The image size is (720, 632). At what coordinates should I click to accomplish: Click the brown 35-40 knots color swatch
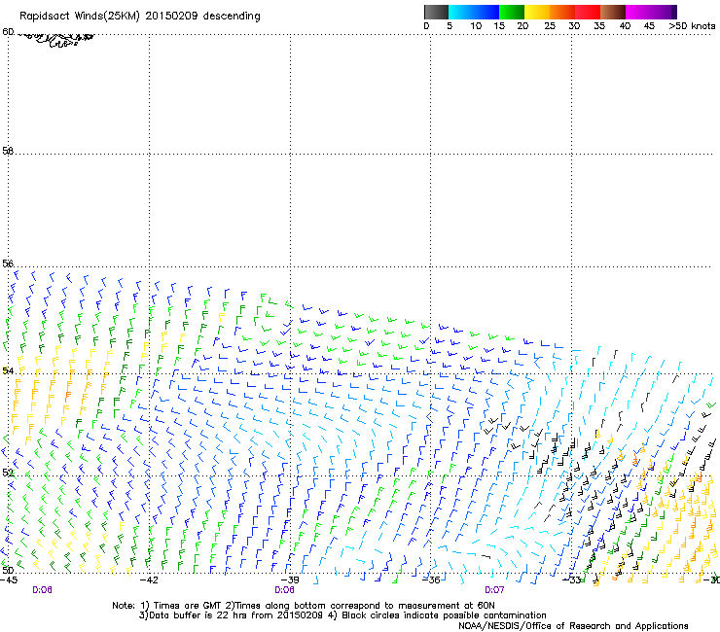(613, 12)
